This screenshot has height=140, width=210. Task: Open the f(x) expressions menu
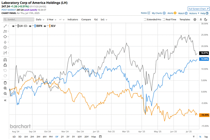(x=96, y=20)
